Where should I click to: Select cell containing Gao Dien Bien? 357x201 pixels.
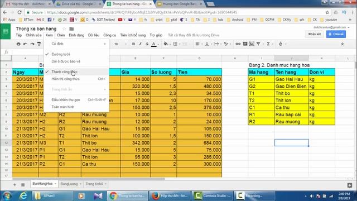click(291, 87)
